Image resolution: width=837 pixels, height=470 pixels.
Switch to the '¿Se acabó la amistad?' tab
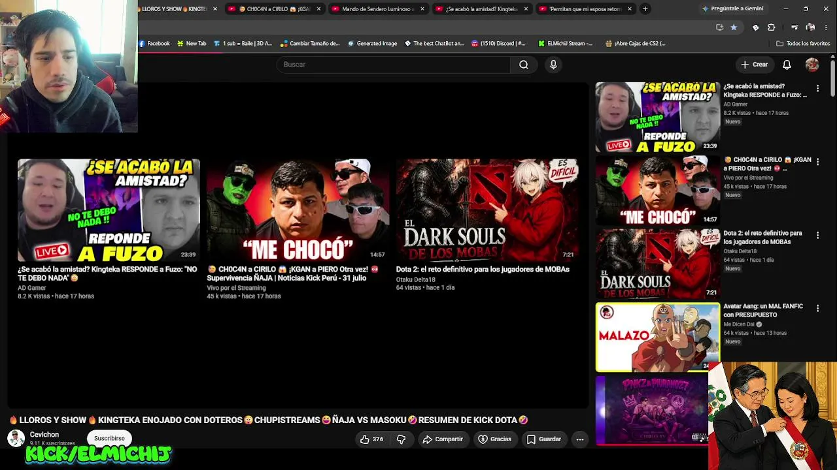tap(482, 9)
